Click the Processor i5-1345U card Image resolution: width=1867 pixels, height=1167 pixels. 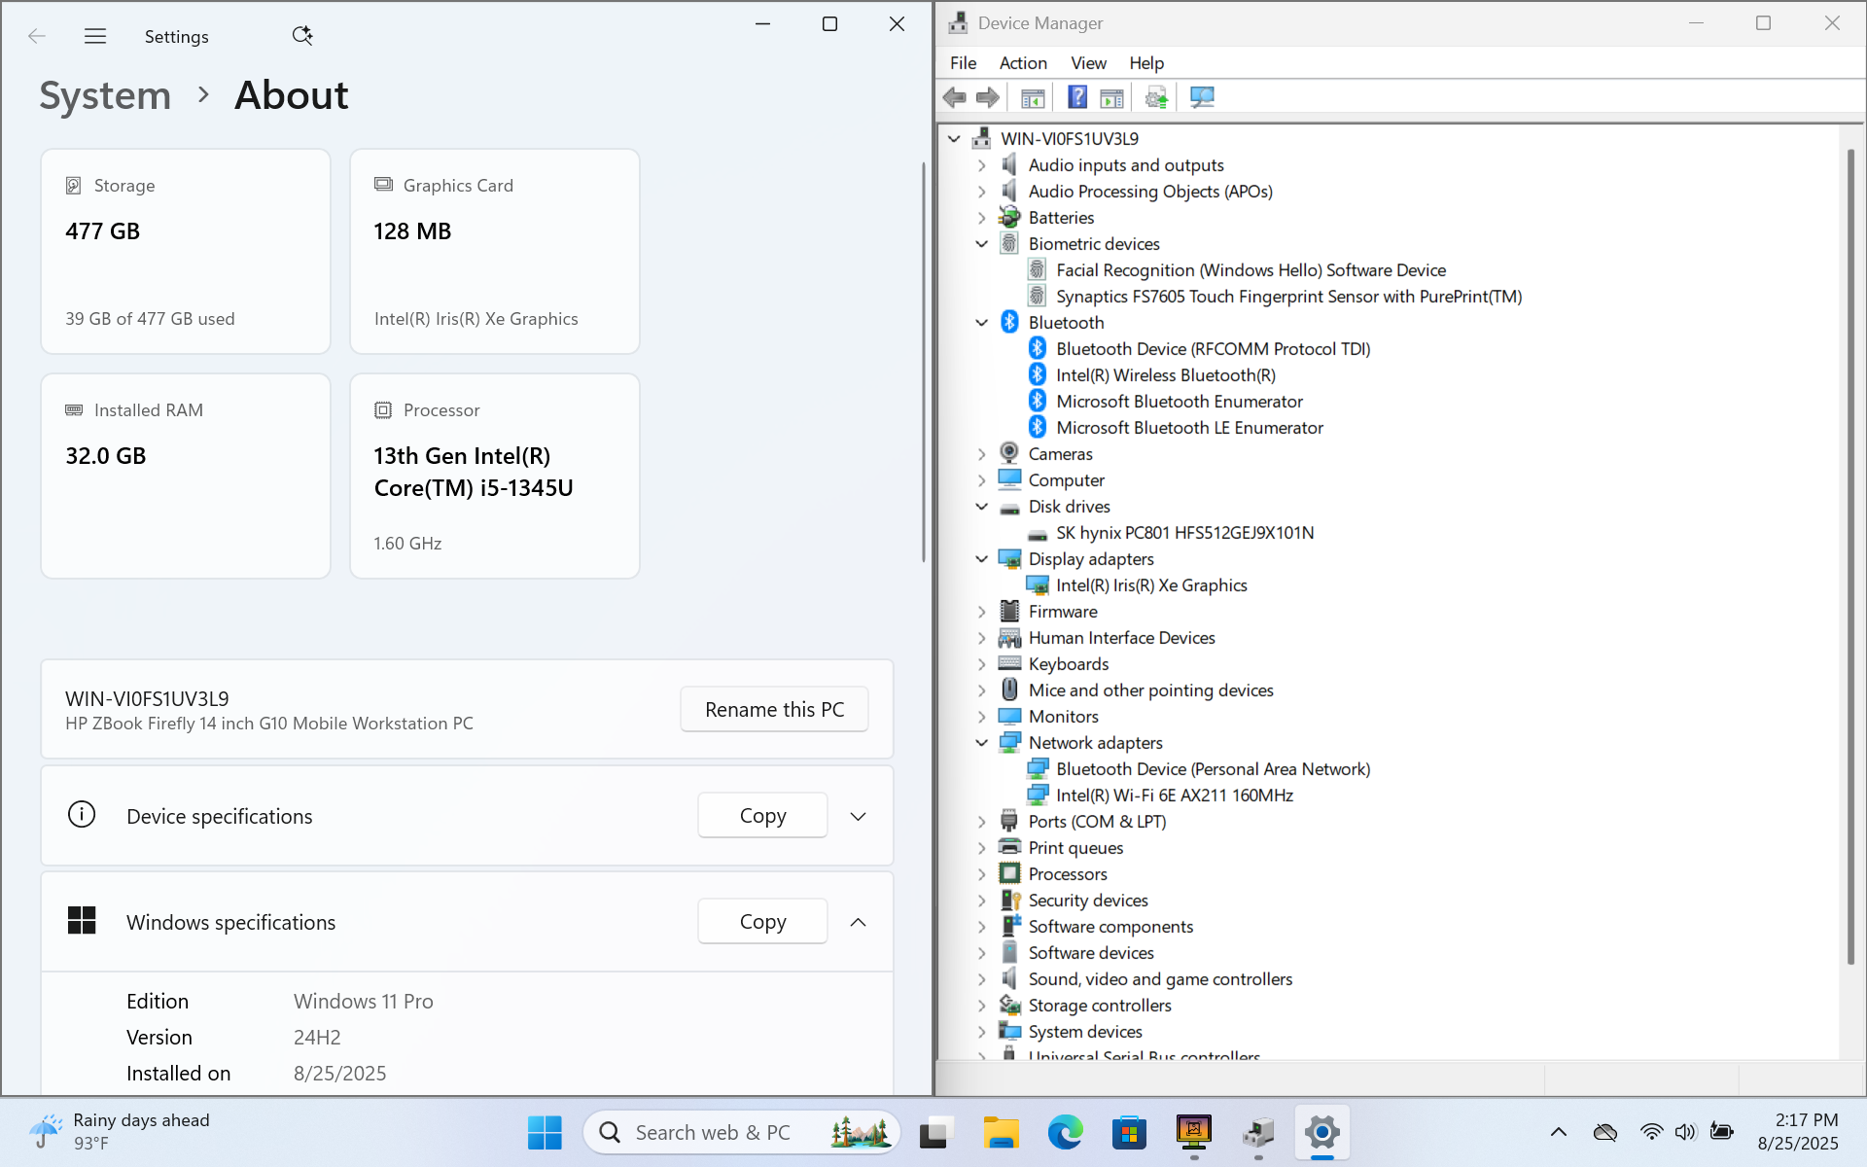pos(495,477)
